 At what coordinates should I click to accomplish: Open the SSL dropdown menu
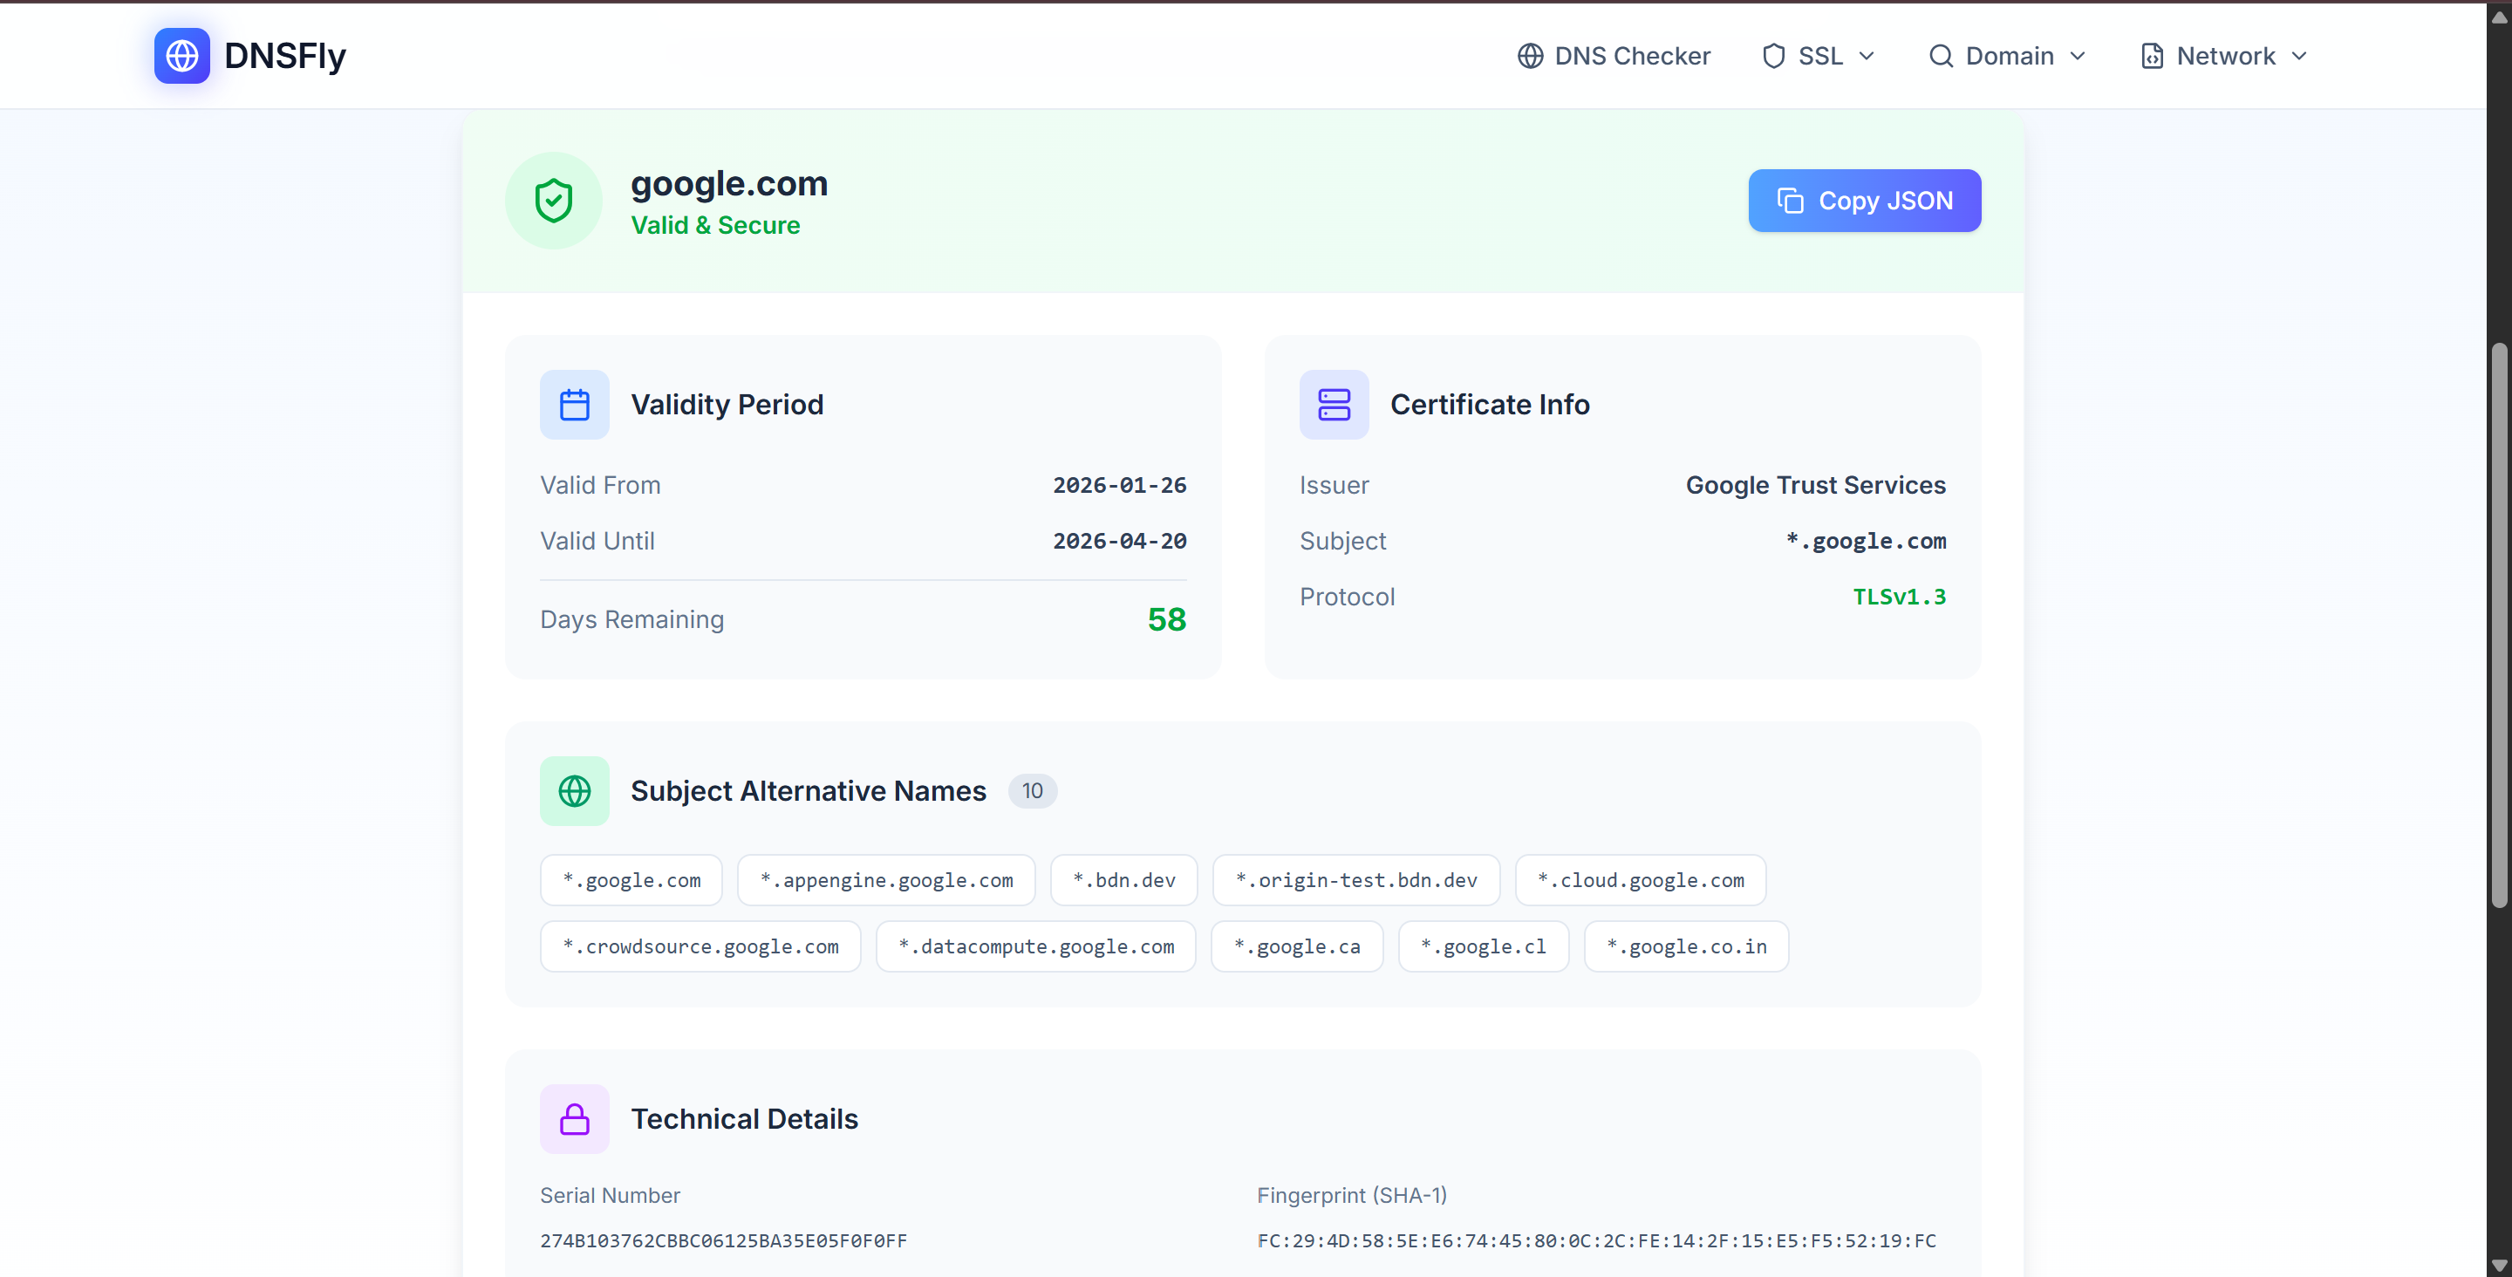click(x=1819, y=56)
